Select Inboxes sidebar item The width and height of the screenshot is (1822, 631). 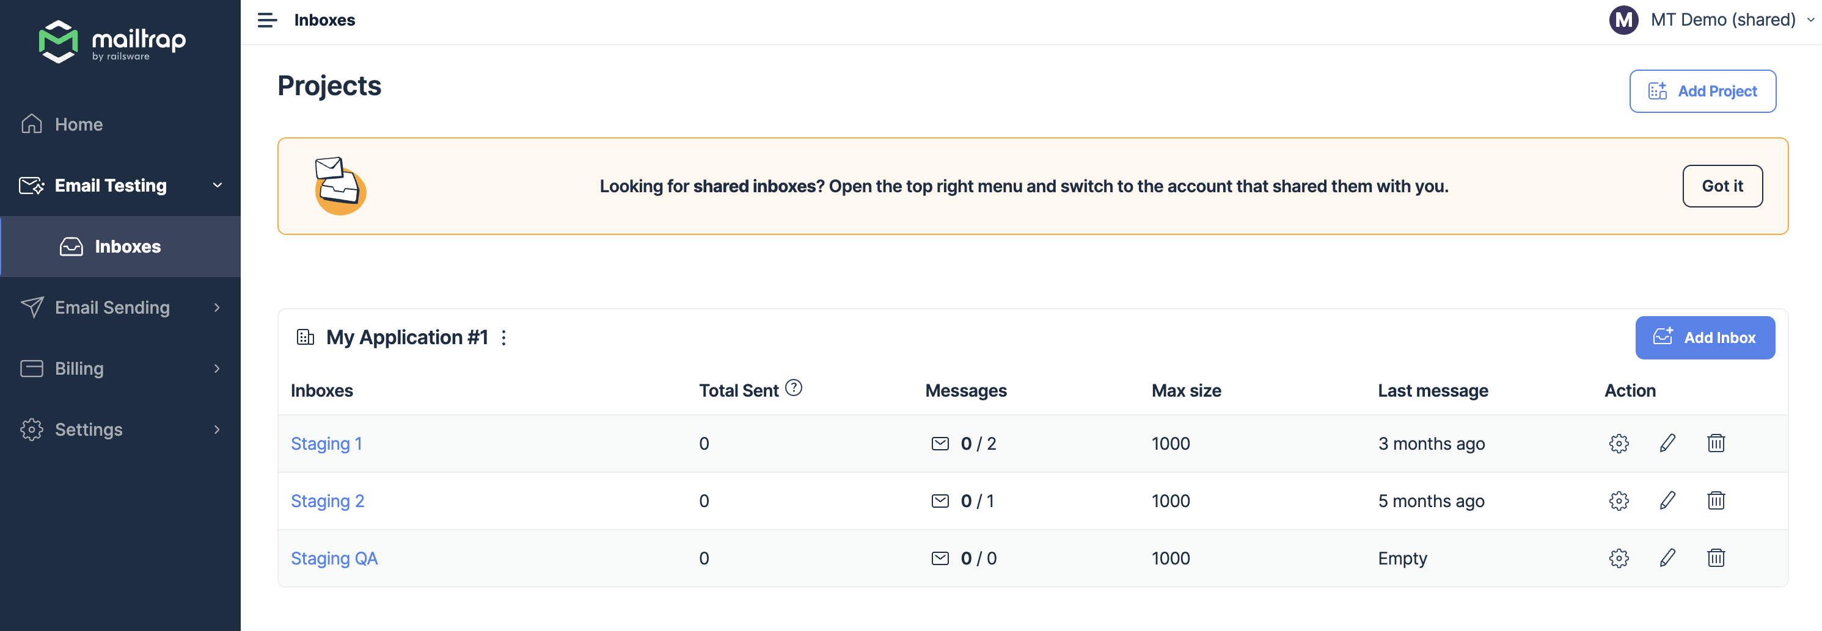(x=127, y=247)
